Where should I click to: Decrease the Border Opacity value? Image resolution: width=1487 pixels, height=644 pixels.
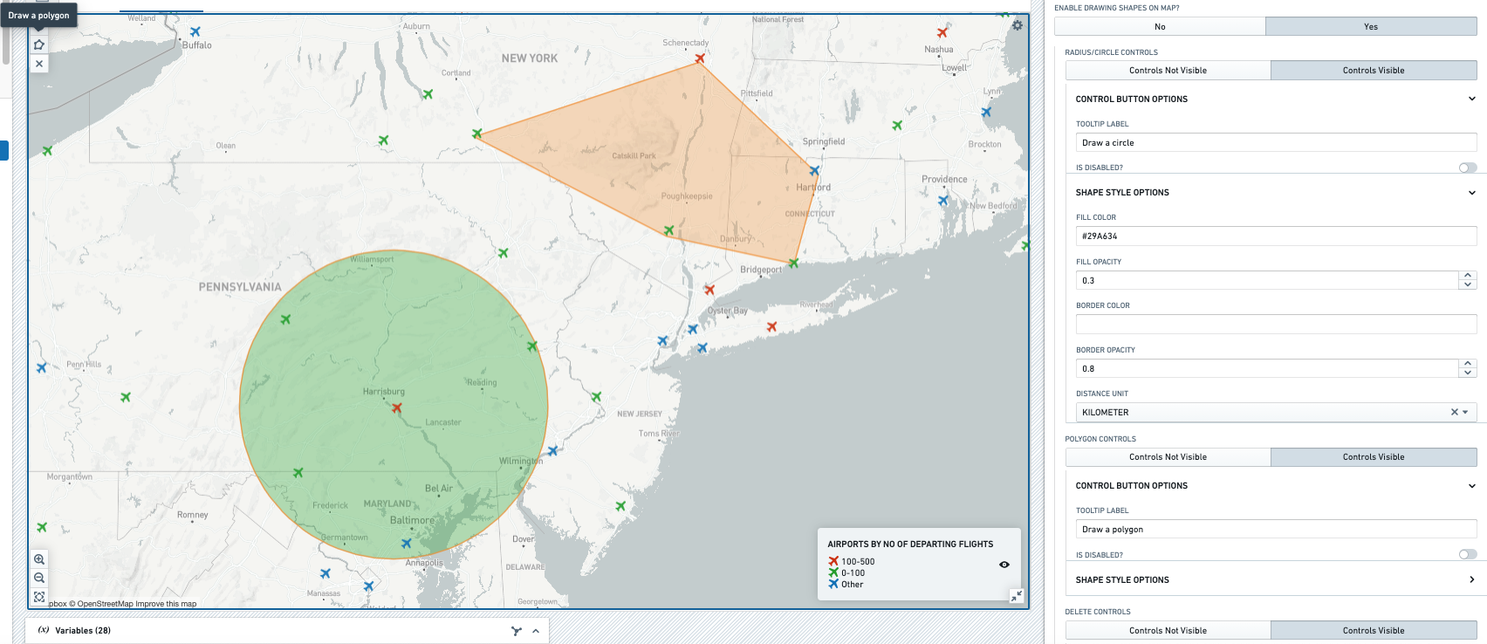pos(1468,373)
